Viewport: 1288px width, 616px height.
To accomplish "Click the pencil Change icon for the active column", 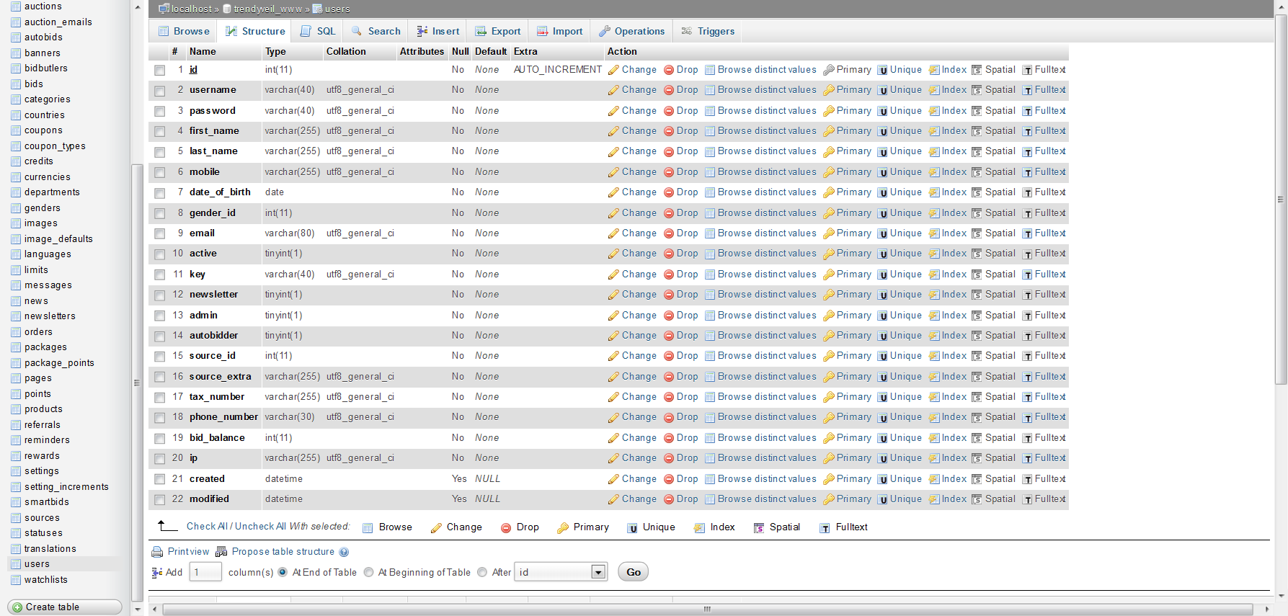I will (x=613, y=254).
